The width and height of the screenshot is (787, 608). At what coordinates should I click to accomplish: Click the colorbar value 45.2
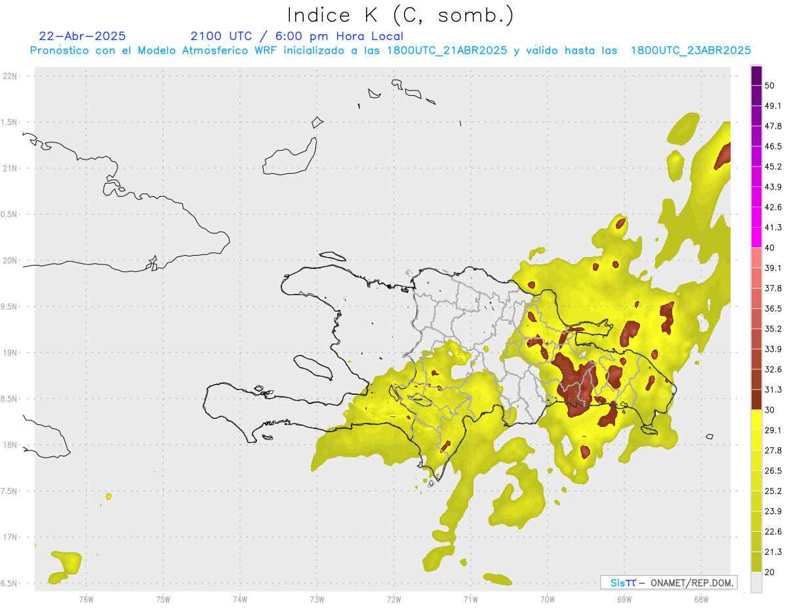point(773,167)
